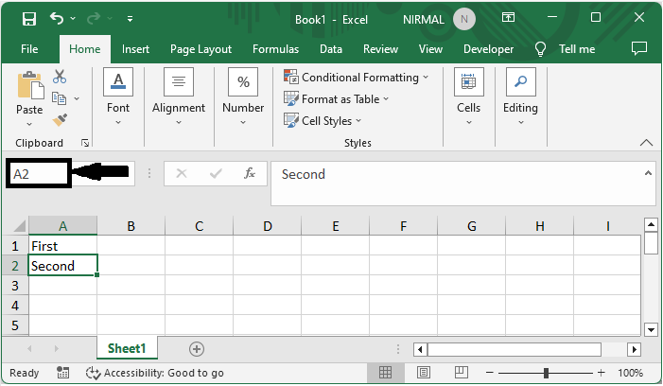Switch to Page Layout view
Image resolution: width=663 pixels, height=386 pixels.
(424, 373)
